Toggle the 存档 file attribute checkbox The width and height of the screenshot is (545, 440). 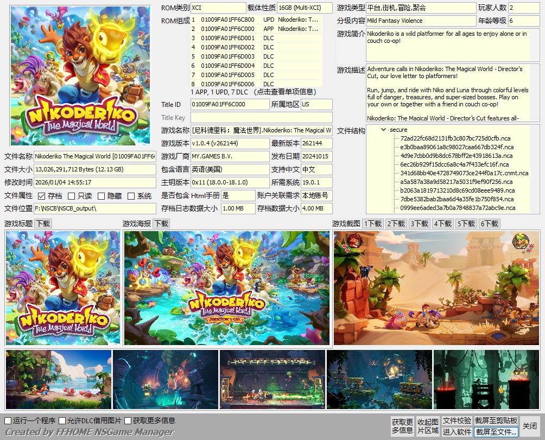41,196
